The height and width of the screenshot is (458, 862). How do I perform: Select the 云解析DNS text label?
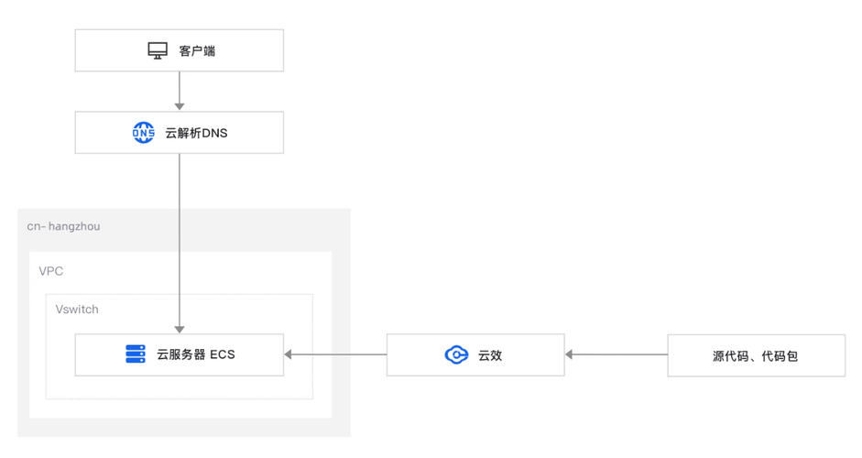pos(196,133)
